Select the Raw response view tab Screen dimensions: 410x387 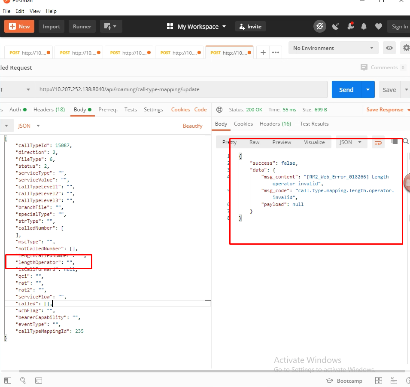[x=255, y=142]
